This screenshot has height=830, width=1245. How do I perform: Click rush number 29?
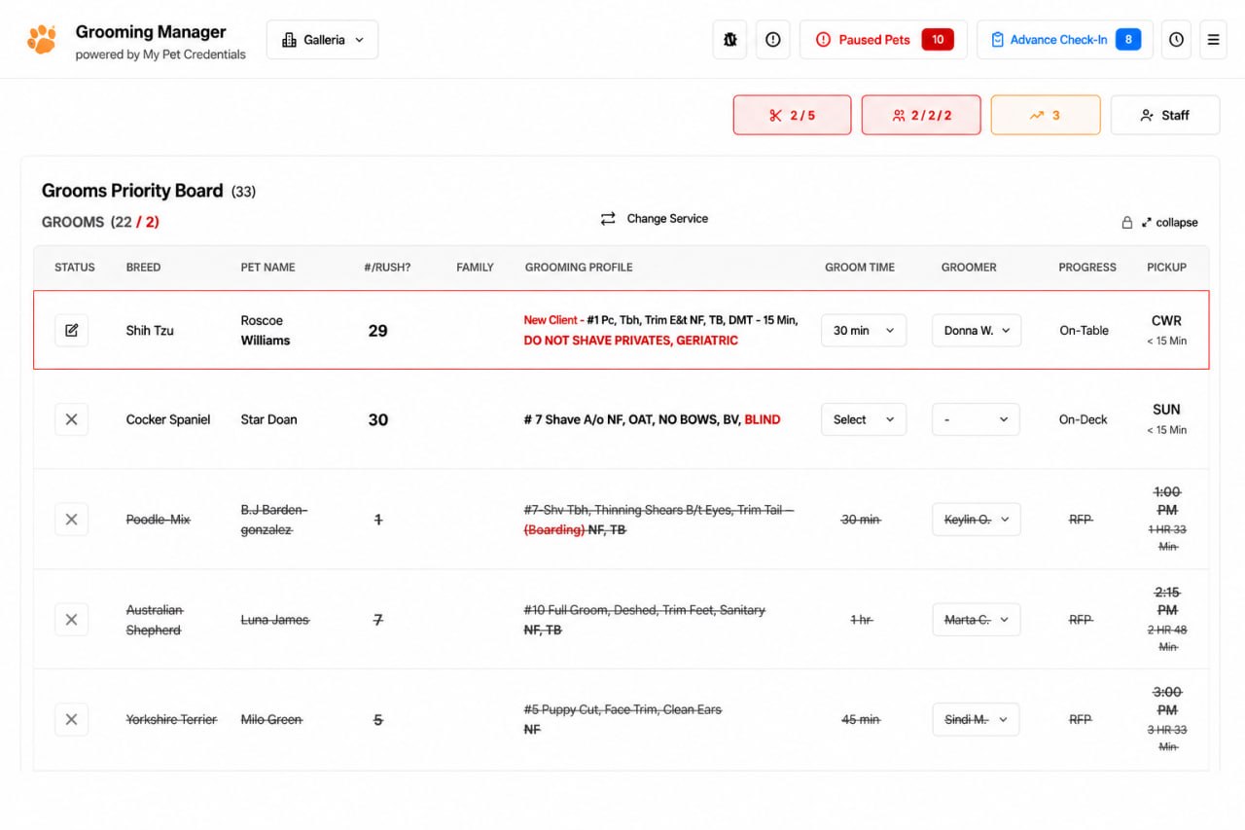(378, 331)
